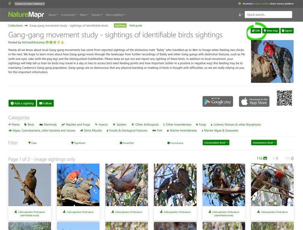Show audio sightings microphone icon
The image size is (303, 230).
click(x=277, y=158)
